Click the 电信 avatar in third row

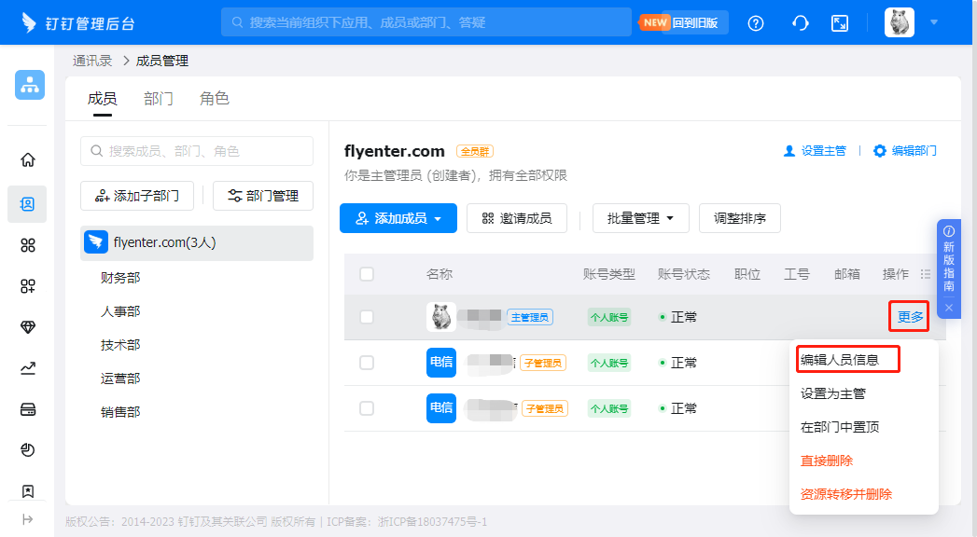point(441,407)
